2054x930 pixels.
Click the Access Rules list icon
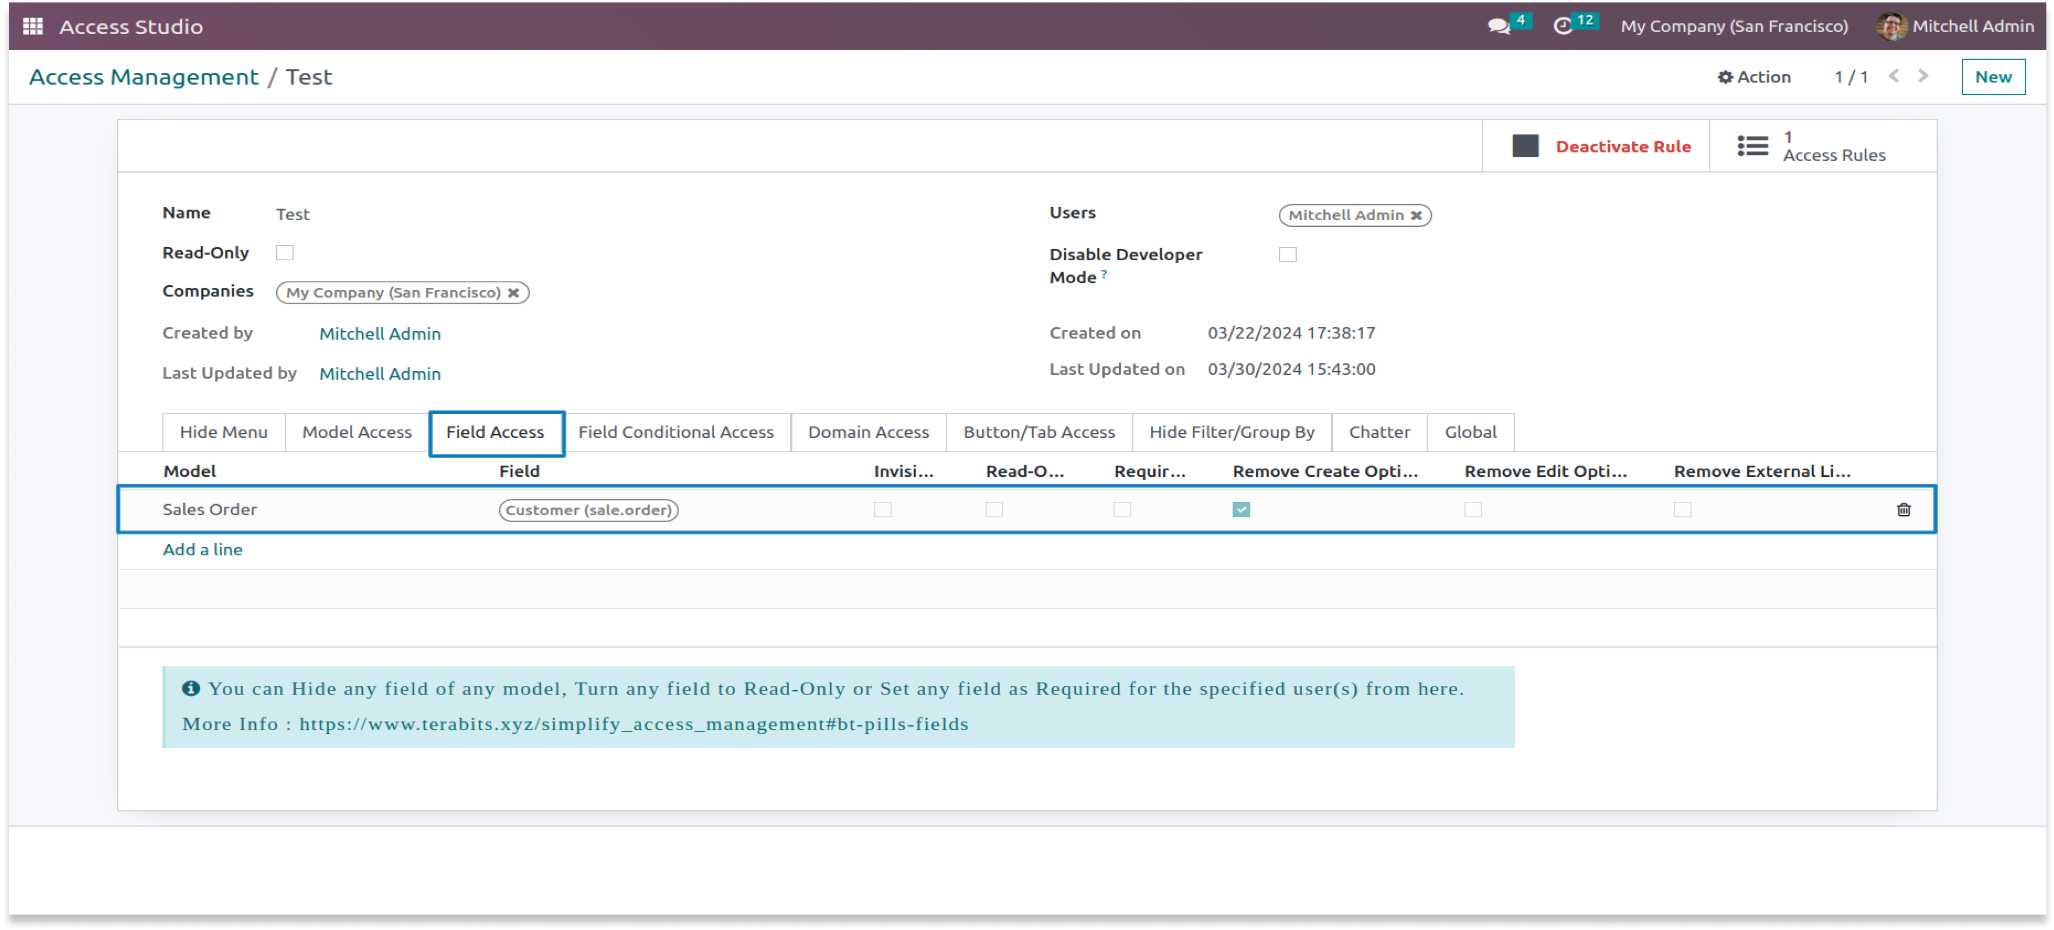(x=1753, y=146)
